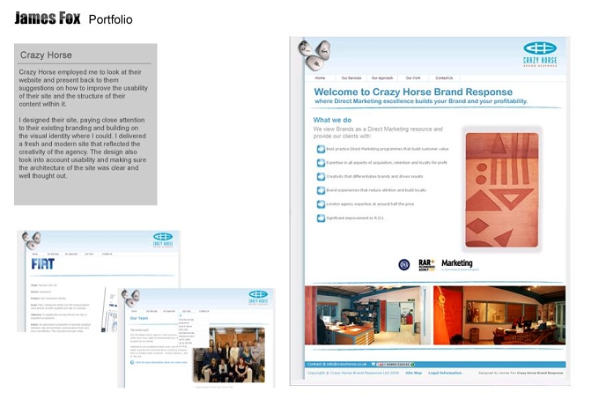Open the Our Approach navigation tab
Image resolution: width=599 pixels, height=399 pixels.
pyautogui.click(x=382, y=78)
